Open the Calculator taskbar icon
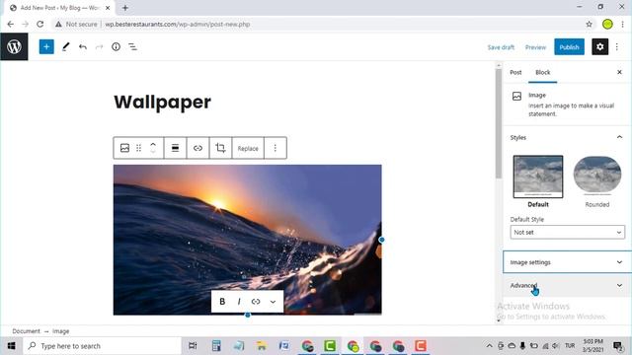Viewport: 632px width, 355px height. tap(216, 346)
